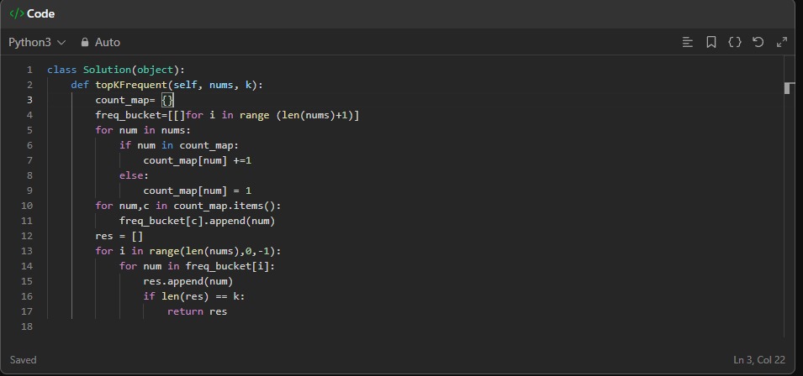Click on 'if len(res) == k:' line
The height and width of the screenshot is (376, 803).
[194, 296]
